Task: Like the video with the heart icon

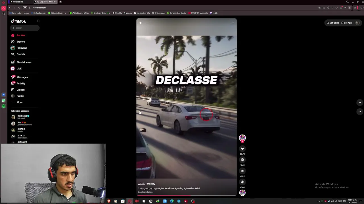Action: 242,149
